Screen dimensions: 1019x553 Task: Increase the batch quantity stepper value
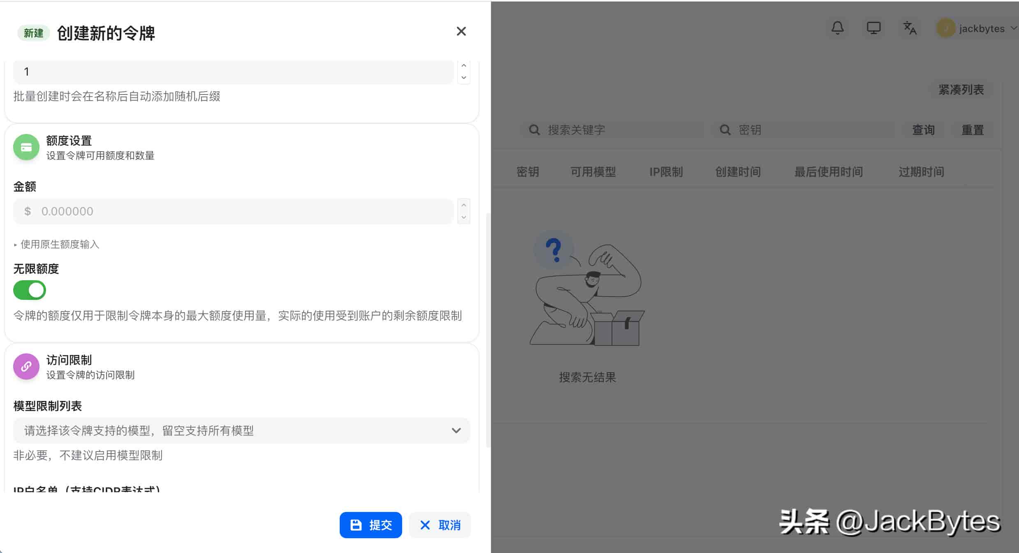click(464, 66)
